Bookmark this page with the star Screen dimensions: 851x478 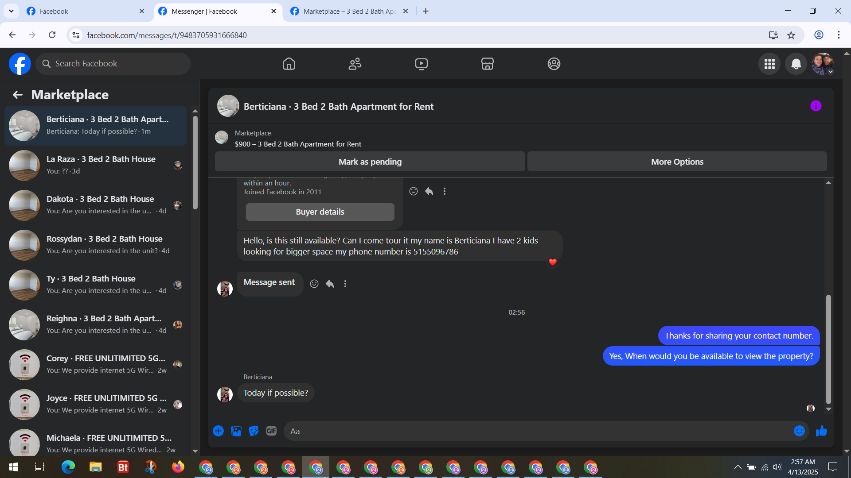(791, 35)
